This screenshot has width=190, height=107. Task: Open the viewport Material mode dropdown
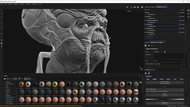click(135, 11)
